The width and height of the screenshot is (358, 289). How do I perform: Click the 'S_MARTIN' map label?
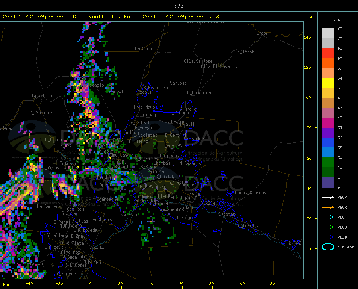(x=165, y=177)
